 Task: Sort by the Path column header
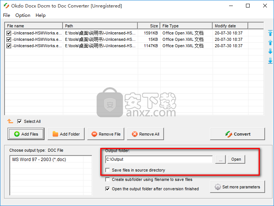tap(100, 26)
